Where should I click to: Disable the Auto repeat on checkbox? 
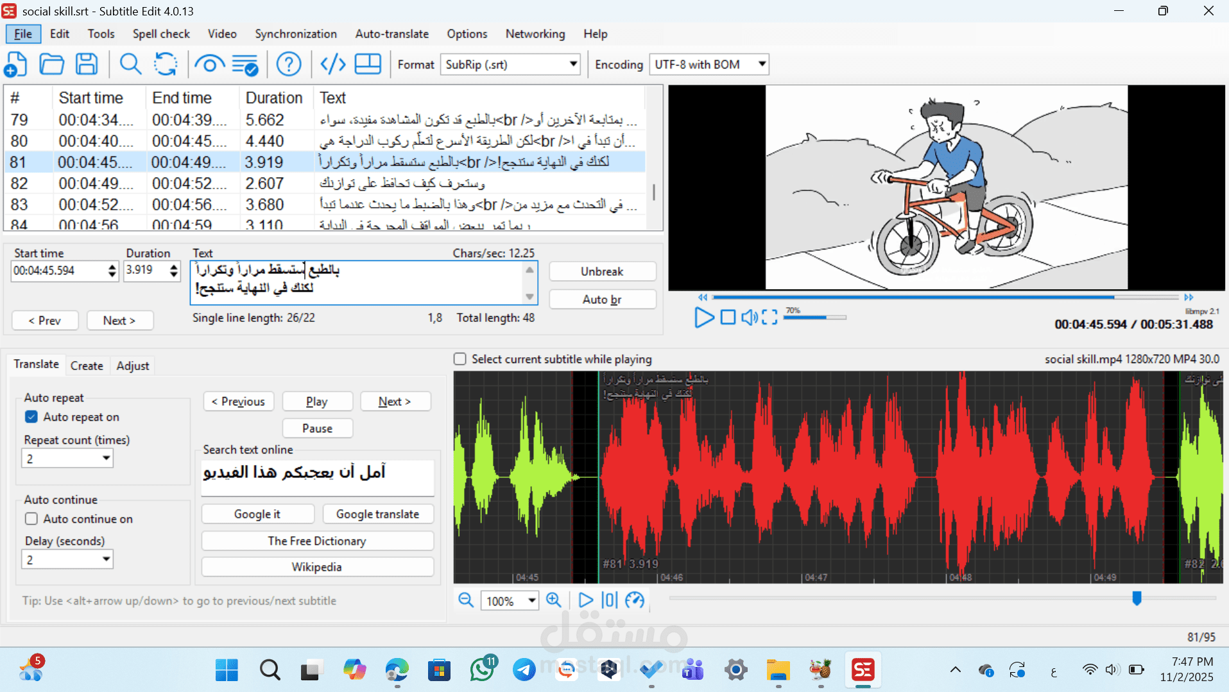pos(31,417)
